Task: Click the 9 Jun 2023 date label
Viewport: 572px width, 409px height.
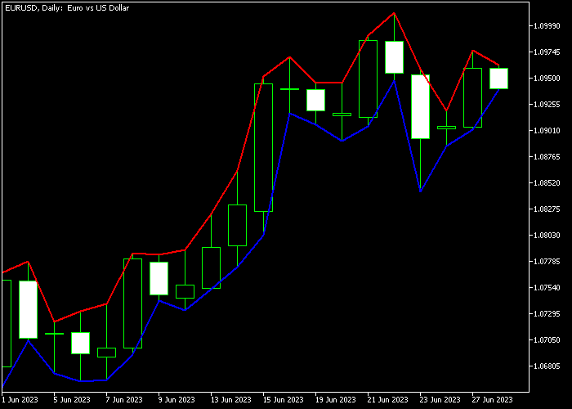Action: [x=177, y=400]
